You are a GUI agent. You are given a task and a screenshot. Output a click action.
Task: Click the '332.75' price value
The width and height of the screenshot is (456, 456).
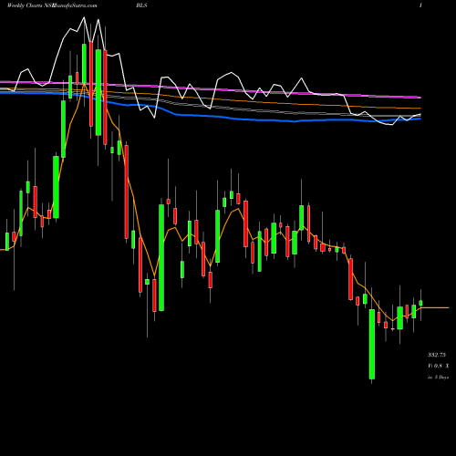pyautogui.click(x=437, y=355)
